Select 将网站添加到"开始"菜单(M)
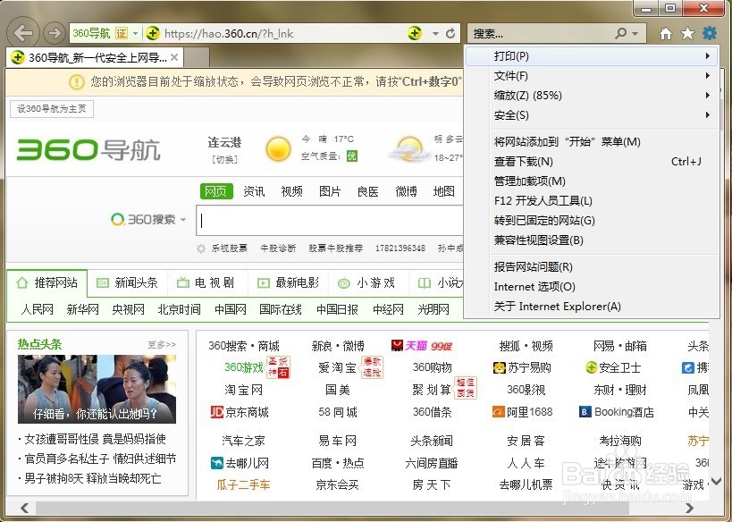This screenshot has height=522, width=732. click(592, 142)
